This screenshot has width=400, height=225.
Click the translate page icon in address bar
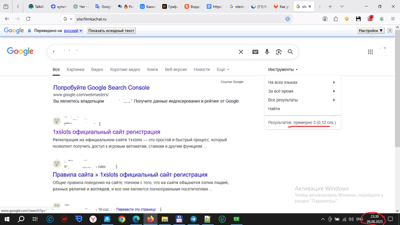coord(287,19)
